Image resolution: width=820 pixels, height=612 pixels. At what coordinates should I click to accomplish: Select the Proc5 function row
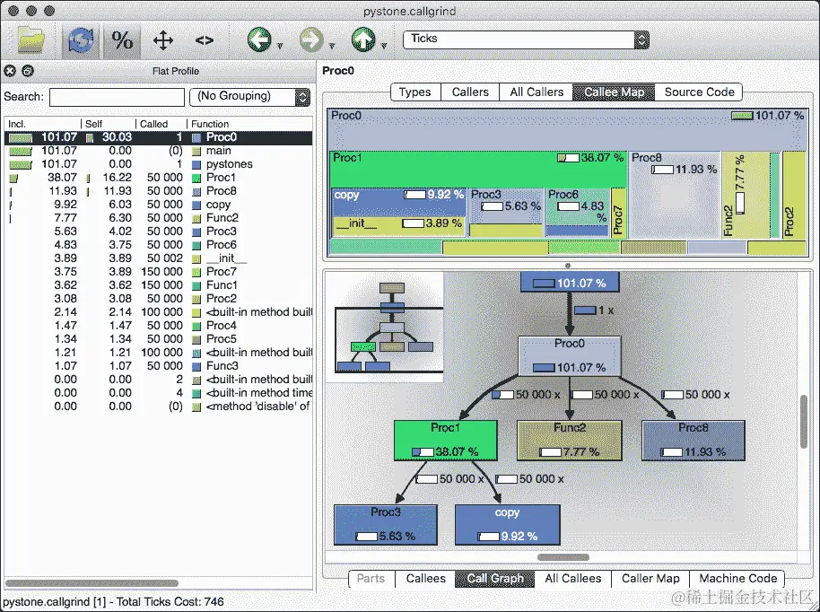(x=159, y=339)
